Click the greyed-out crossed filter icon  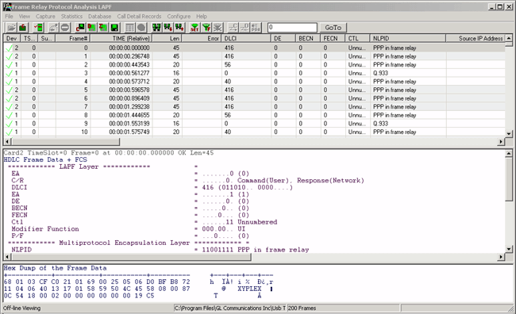point(218,27)
